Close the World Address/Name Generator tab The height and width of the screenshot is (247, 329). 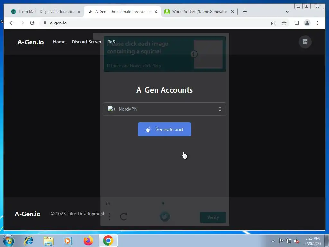(x=233, y=12)
